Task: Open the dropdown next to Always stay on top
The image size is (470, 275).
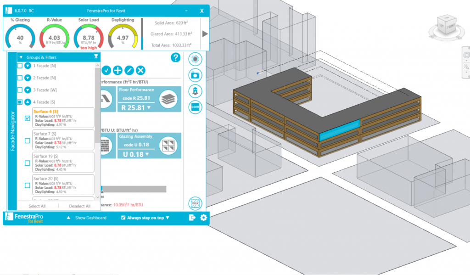Action: point(168,218)
